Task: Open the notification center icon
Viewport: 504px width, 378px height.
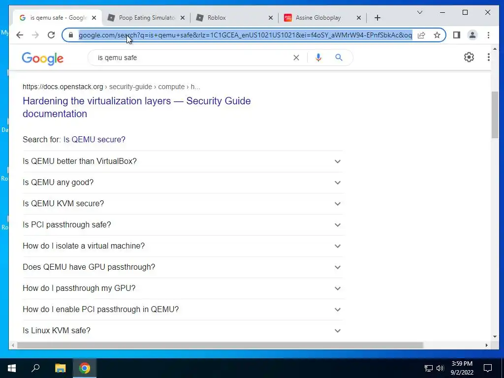Action: (488, 368)
